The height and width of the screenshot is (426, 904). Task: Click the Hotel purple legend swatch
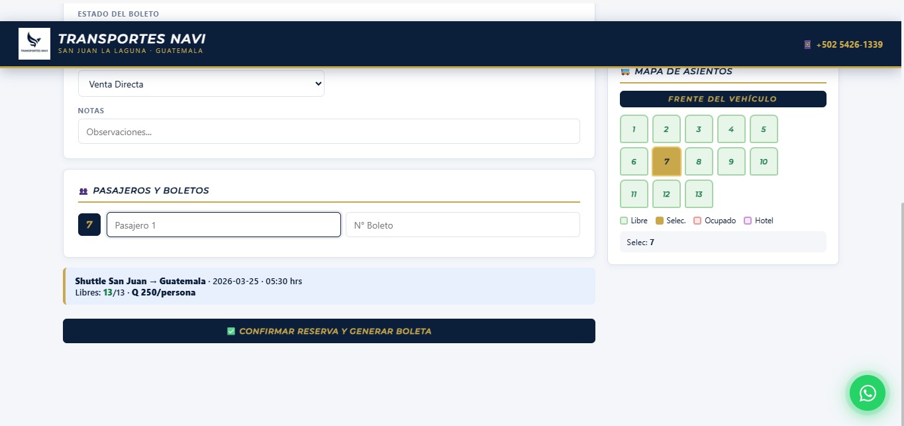pyautogui.click(x=748, y=221)
